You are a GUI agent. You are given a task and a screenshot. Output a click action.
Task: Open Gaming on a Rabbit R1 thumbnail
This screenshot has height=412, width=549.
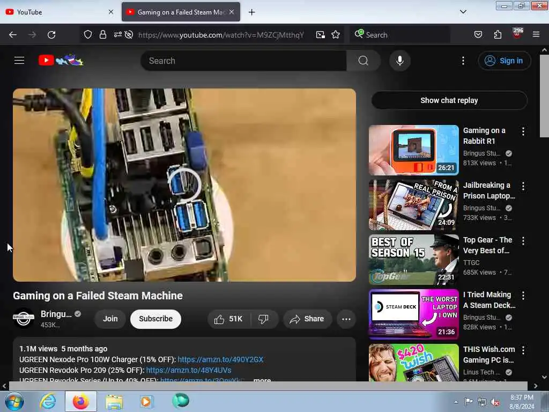tap(413, 150)
